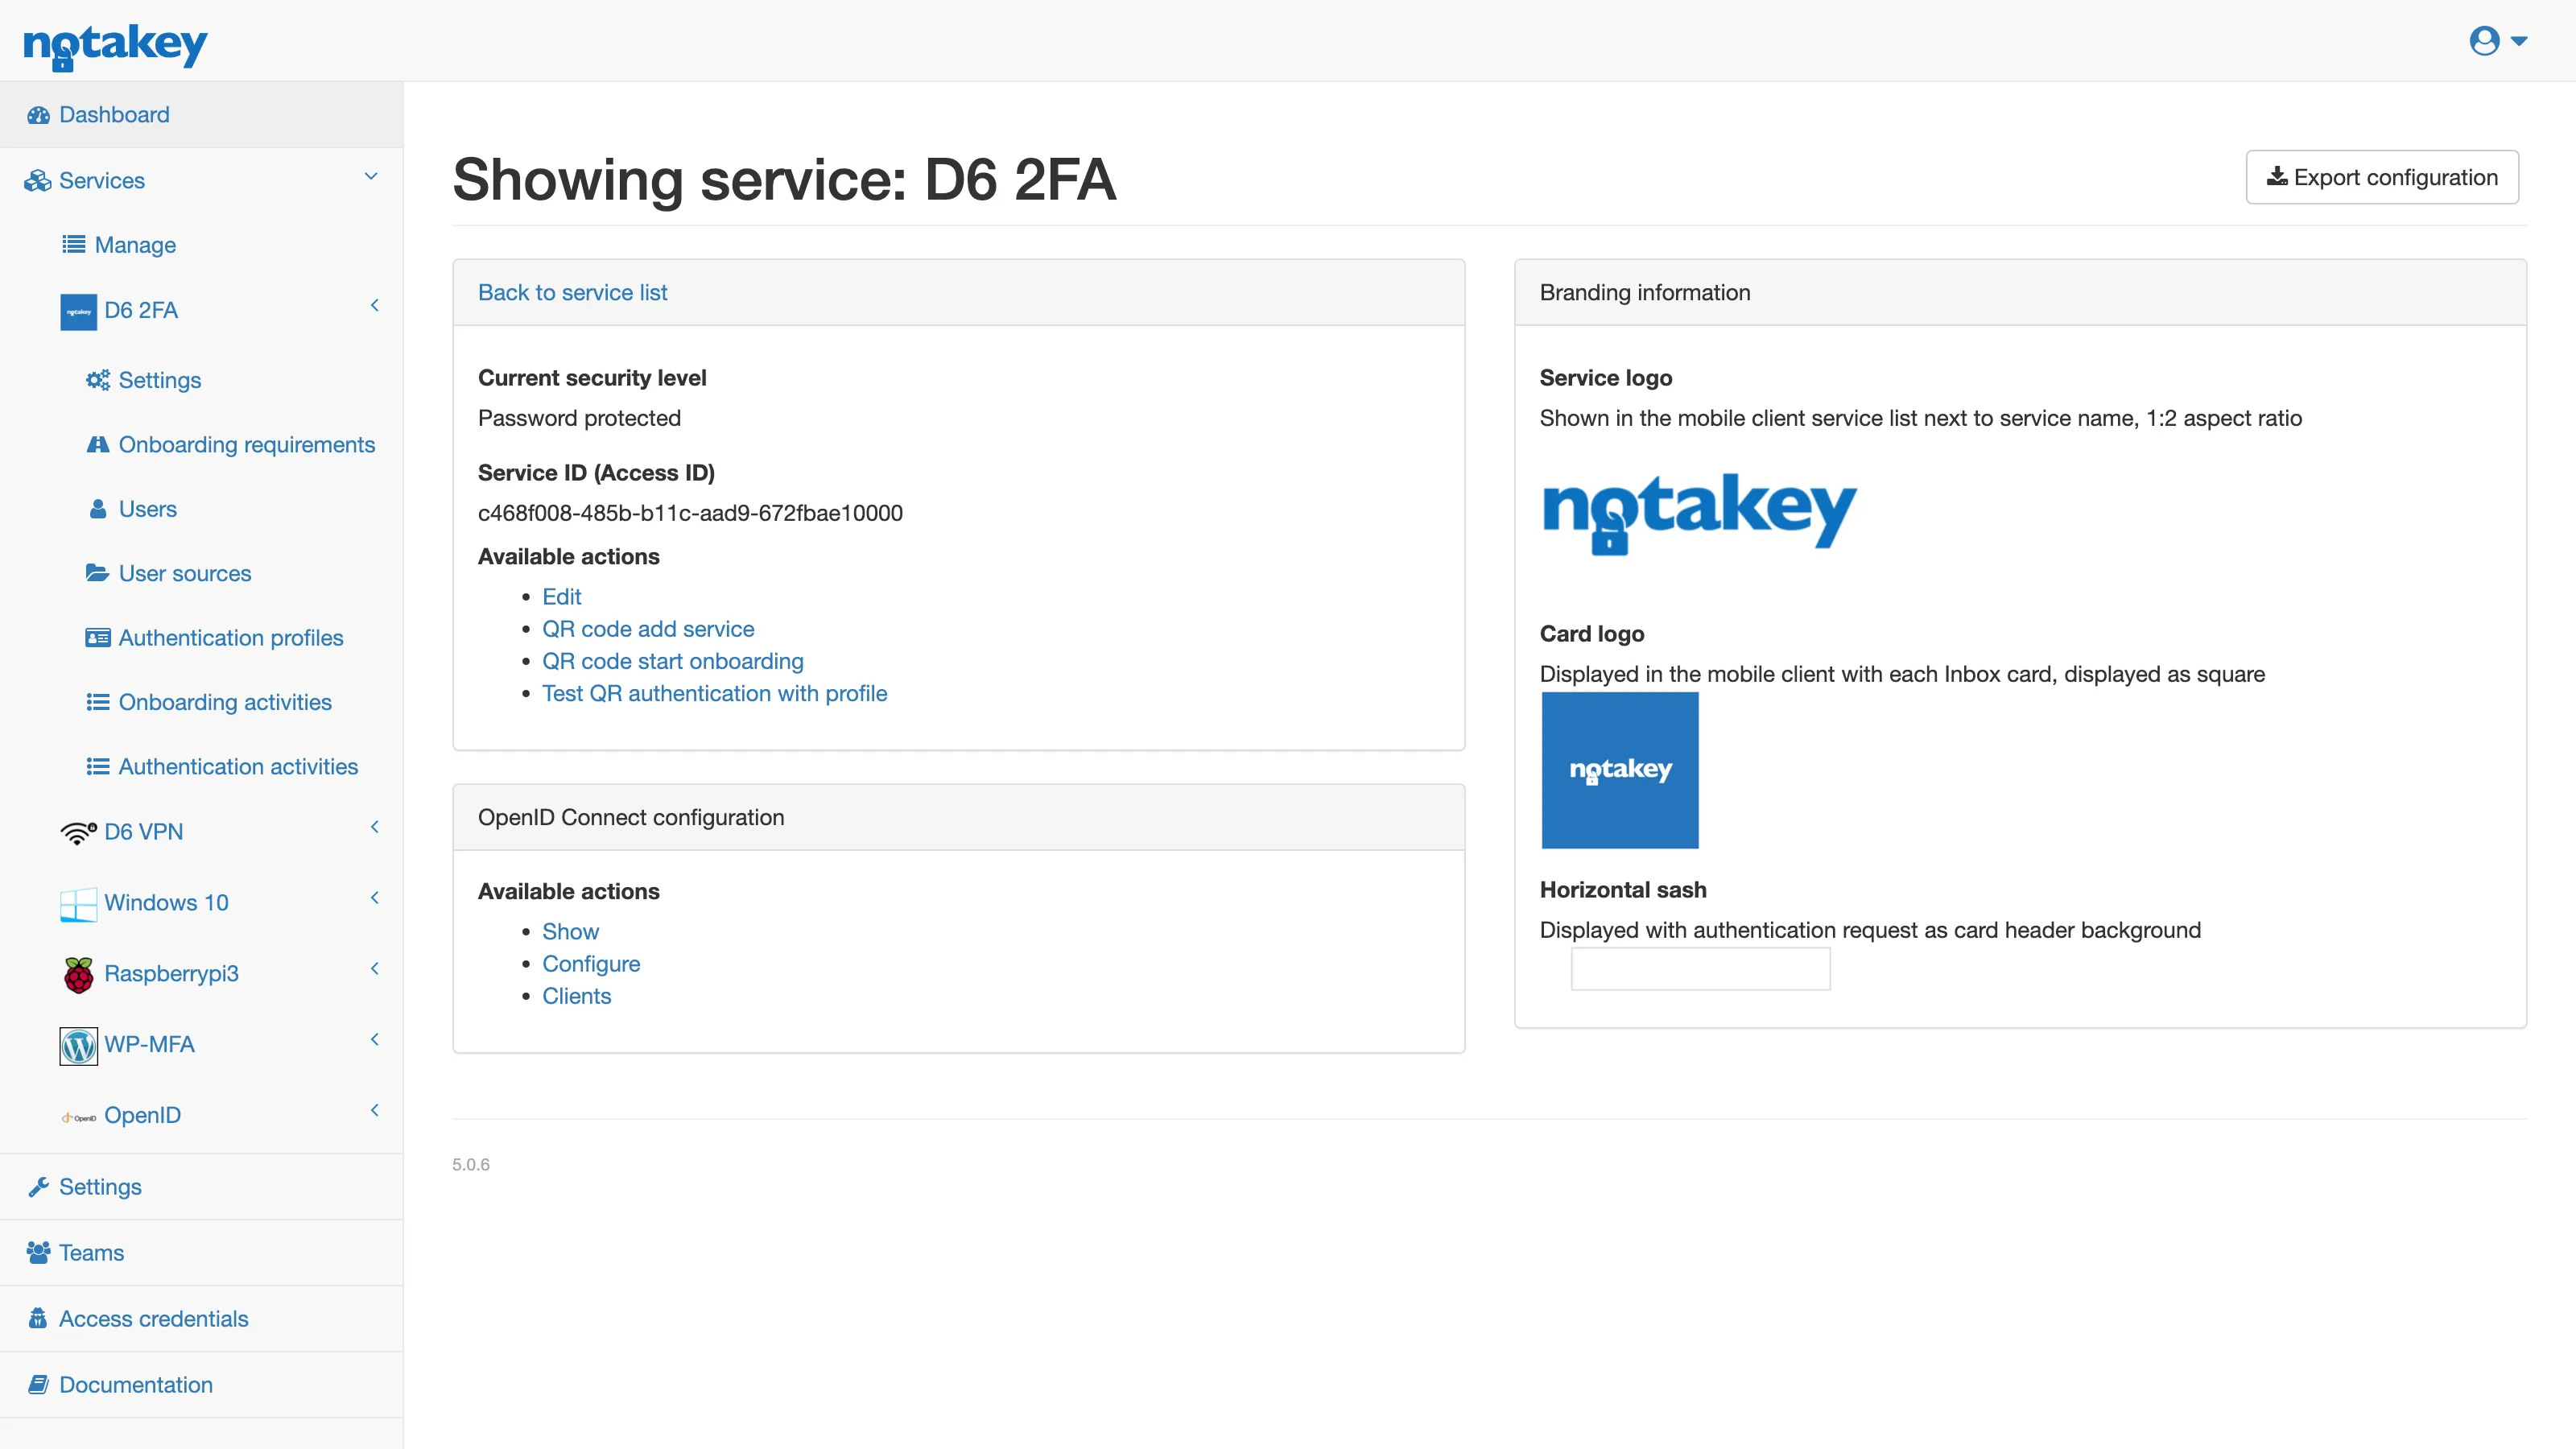The height and width of the screenshot is (1449, 2576).
Task: Expand the WP-MFA service chevron
Action: [375, 1040]
